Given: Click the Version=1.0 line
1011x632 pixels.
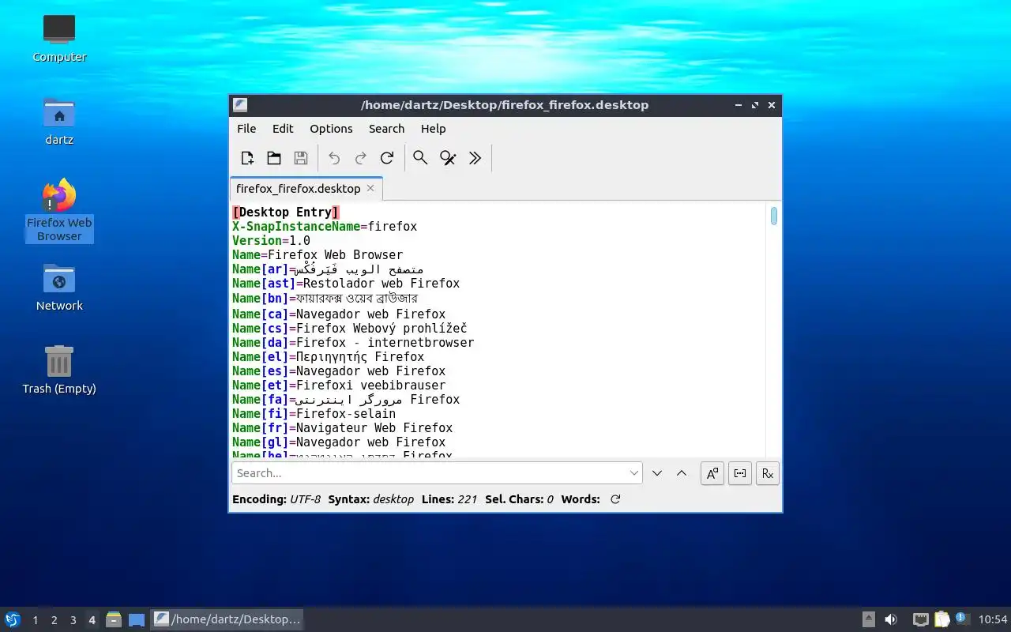Looking at the screenshot, I should click(271, 240).
